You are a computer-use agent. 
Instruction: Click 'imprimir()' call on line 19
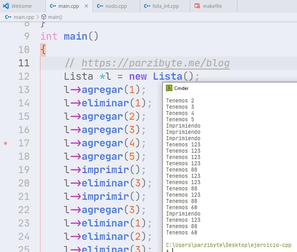pyautogui.click(x=111, y=170)
